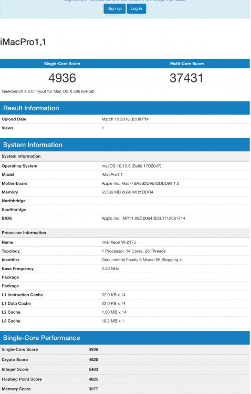Click the Processor Information subheader
The image size is (251, 394).
tap(24, 233)
